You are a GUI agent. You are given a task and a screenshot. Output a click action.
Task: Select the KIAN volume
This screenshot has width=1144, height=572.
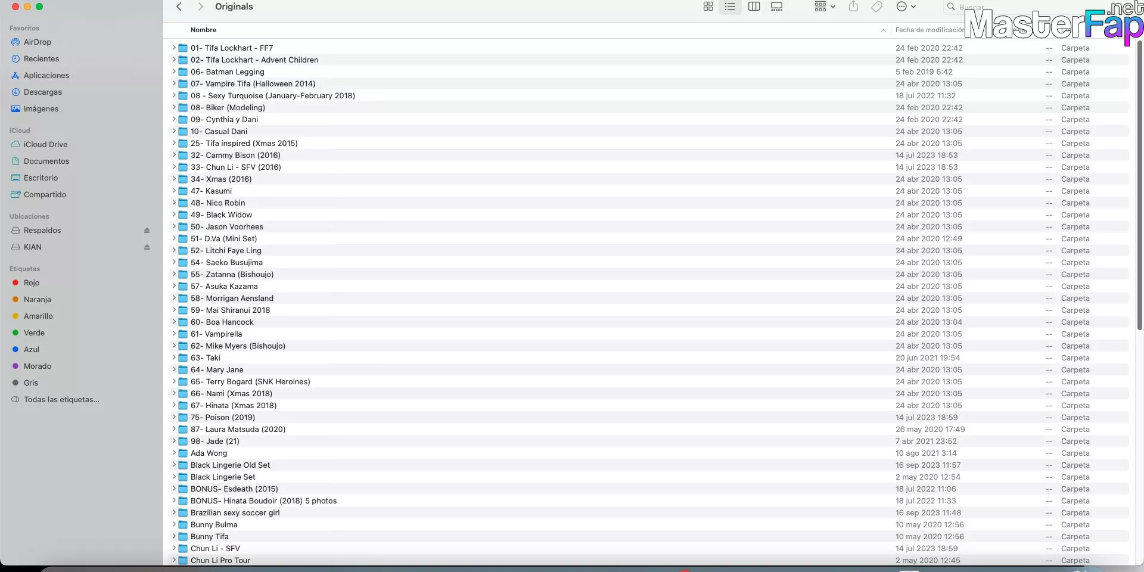[x=32, y=247]
